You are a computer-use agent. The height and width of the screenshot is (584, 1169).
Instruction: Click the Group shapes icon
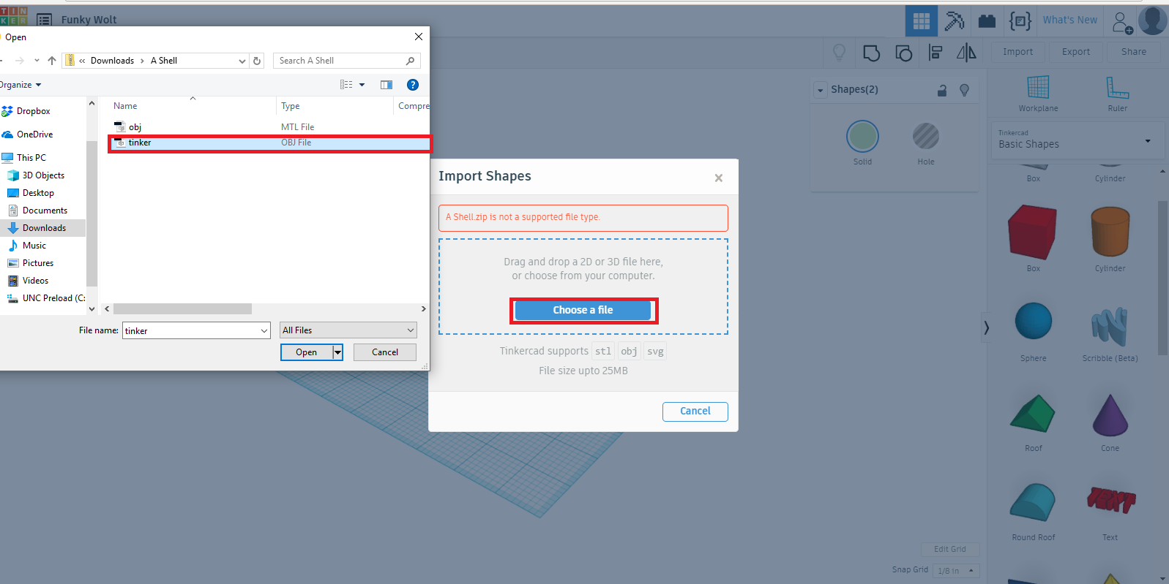(871, 53)
